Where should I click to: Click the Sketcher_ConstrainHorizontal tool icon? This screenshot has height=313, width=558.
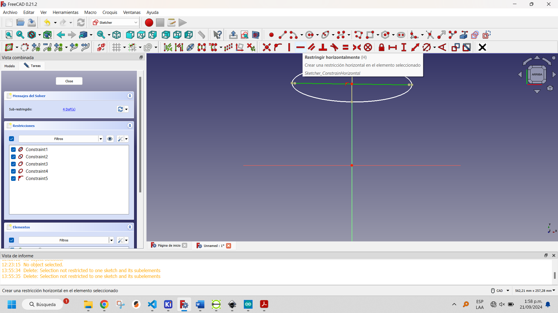tap(300, 47)
